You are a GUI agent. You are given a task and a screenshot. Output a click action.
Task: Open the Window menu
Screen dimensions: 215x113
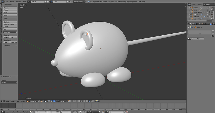pos(19,2)
